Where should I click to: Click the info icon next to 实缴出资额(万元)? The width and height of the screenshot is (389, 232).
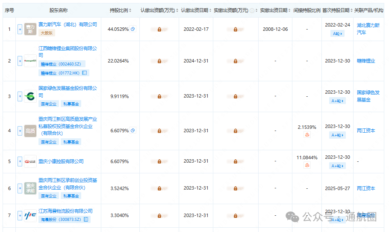click(252, 10)
